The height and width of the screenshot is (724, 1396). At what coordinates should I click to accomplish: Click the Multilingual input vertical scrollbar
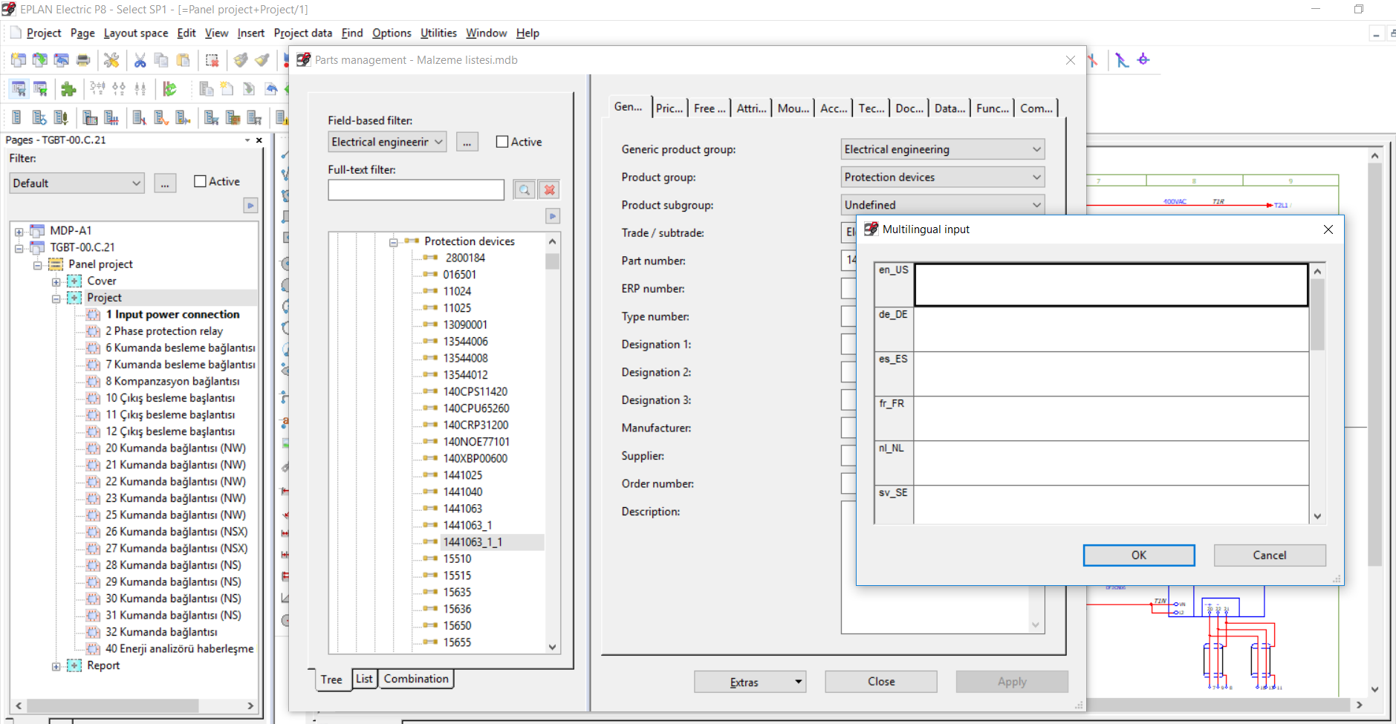pos(1317,394)
